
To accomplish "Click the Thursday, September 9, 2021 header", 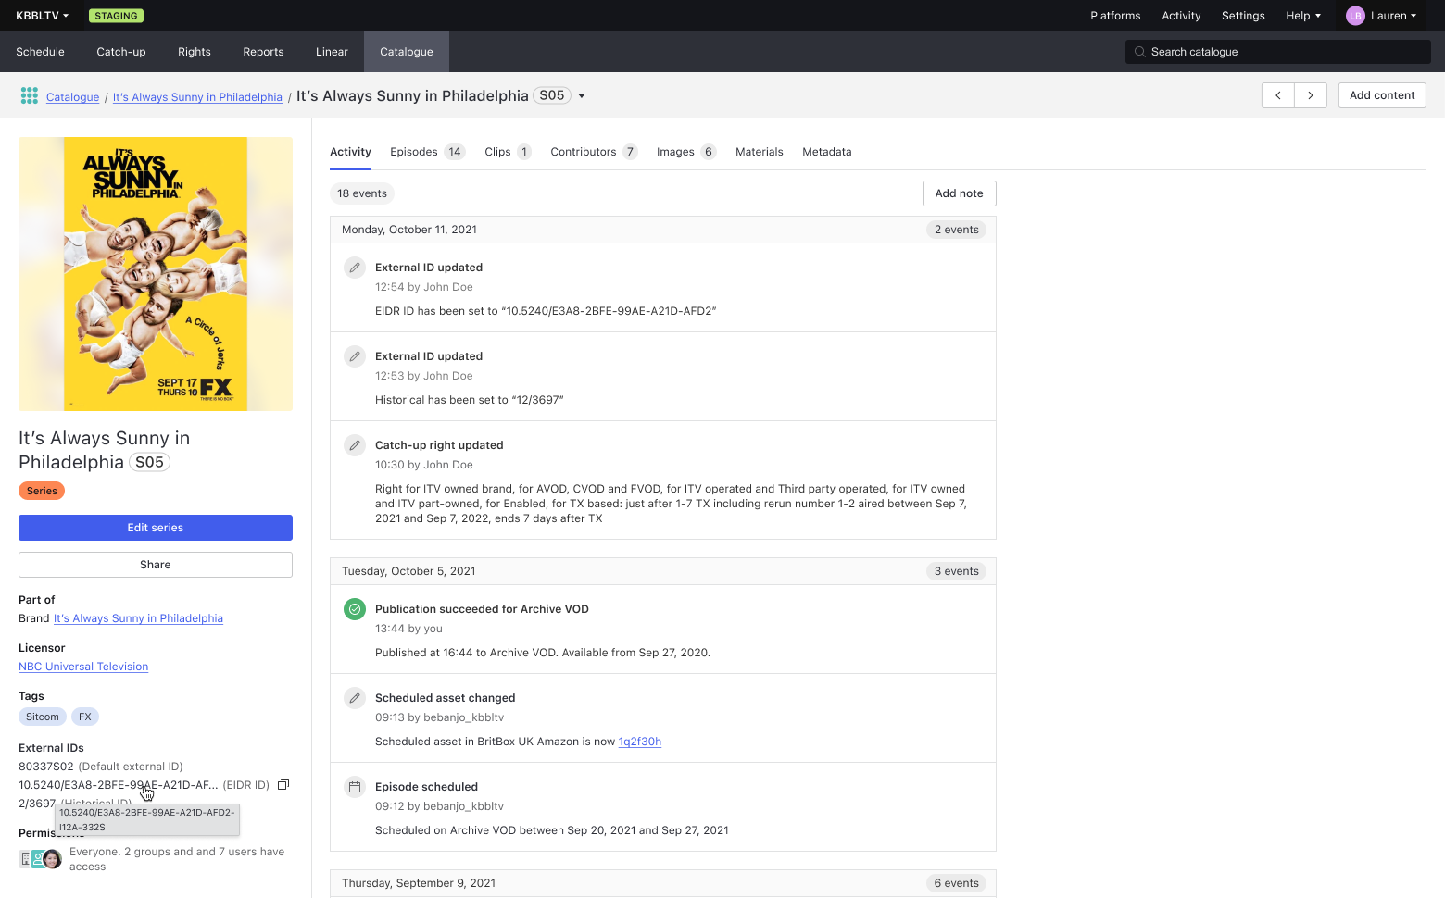I will point(663,883).
